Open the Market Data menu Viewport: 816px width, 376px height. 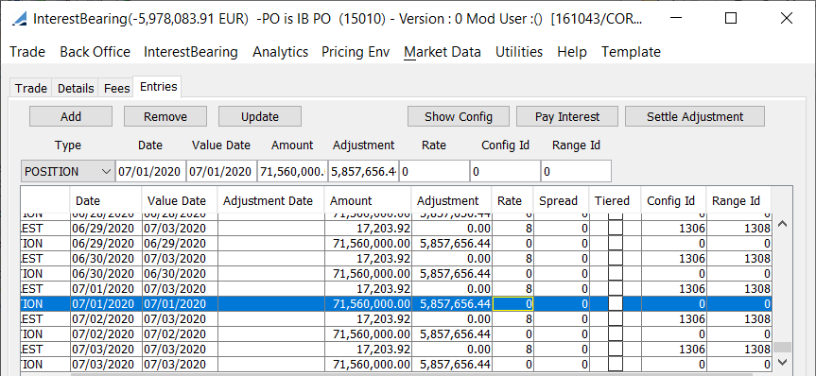443,52
